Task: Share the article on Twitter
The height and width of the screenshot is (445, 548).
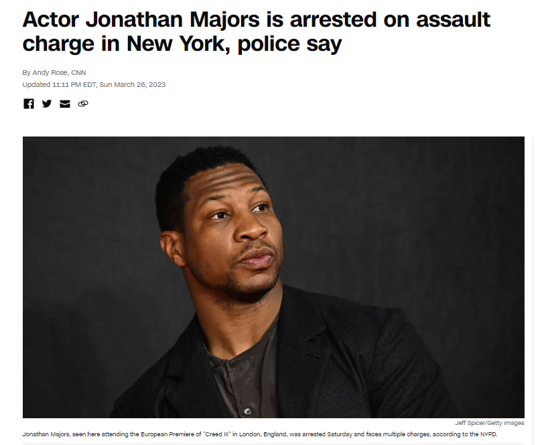Action: [47, 104]
